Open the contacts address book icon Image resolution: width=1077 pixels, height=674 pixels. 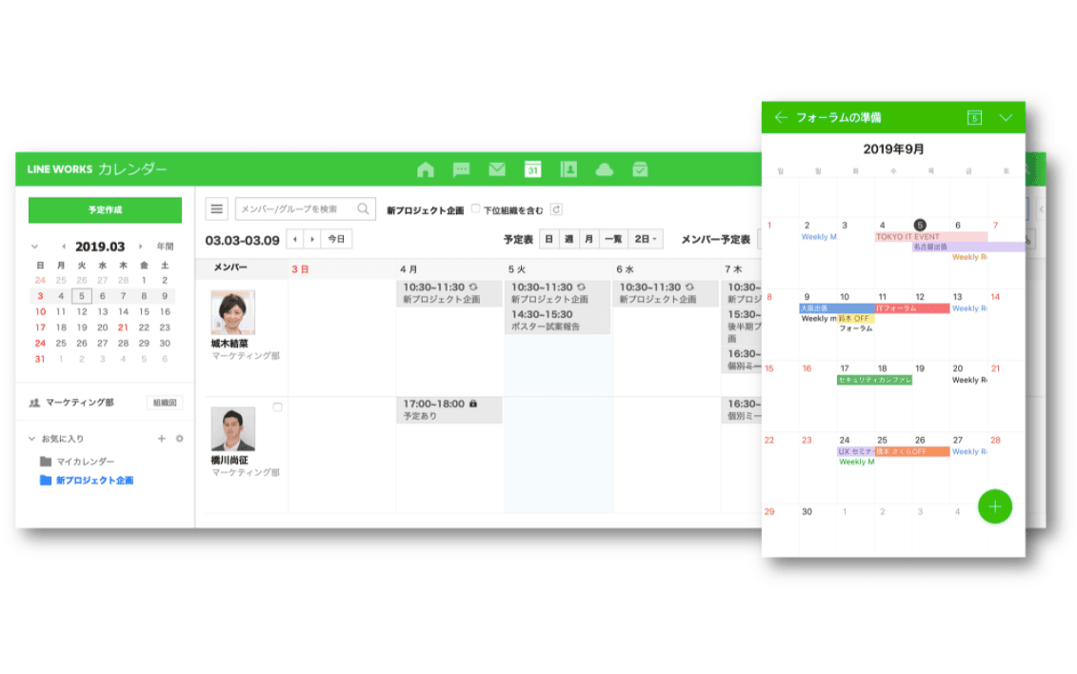568,169
